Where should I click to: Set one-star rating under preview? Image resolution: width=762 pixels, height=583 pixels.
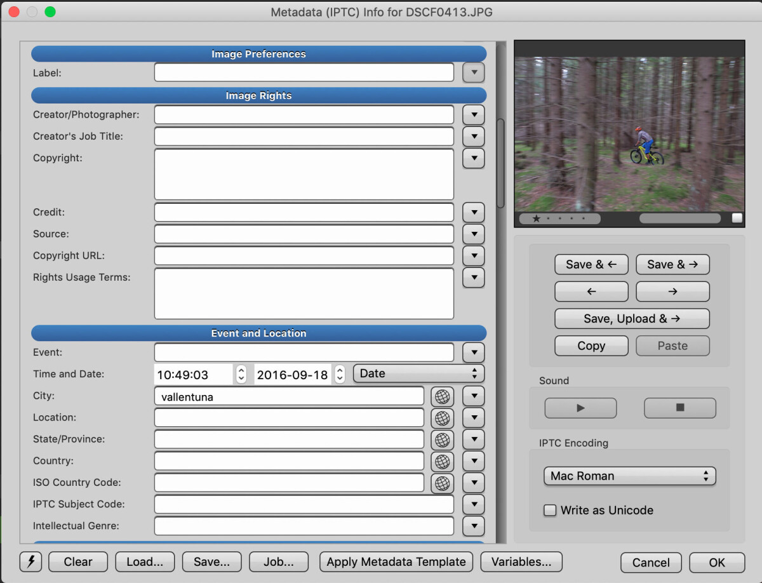tap(537, 218)
